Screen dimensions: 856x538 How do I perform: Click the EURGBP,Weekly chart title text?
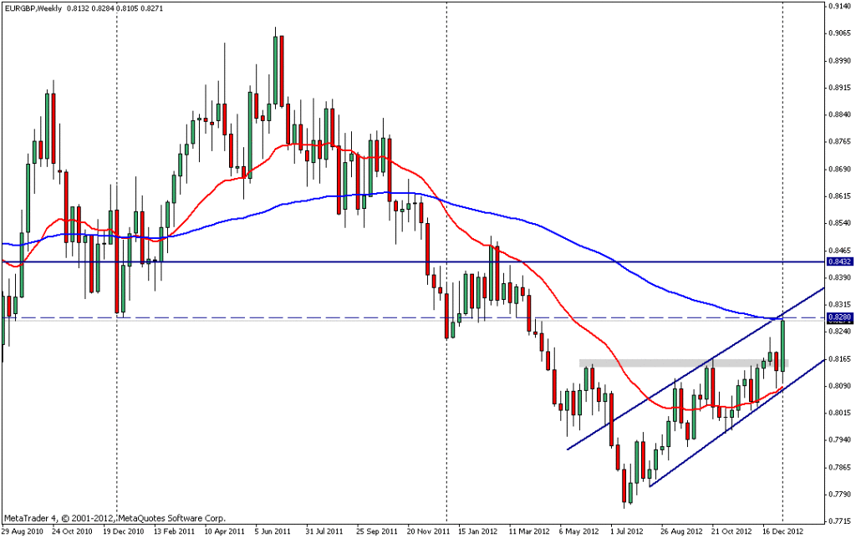[33, 8]
